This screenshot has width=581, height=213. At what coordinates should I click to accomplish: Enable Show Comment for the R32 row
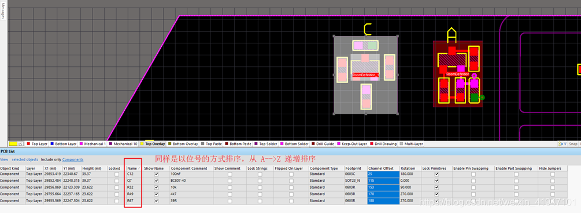tap(230, 187)
